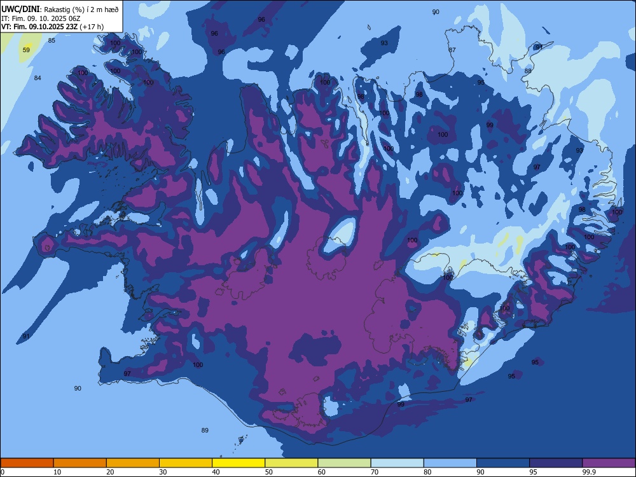
Task: Click the humidity value 84 on the map
Action: 38,78
